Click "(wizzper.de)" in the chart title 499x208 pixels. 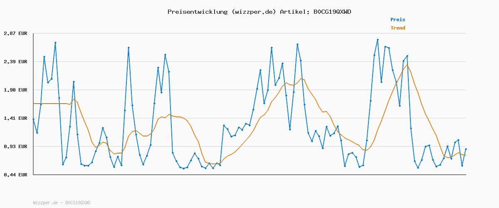coord(252,12)
